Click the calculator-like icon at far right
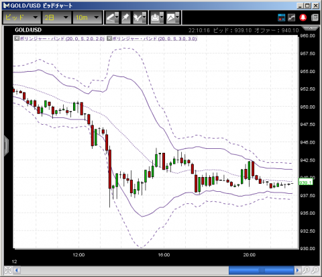 click(315, 17)
